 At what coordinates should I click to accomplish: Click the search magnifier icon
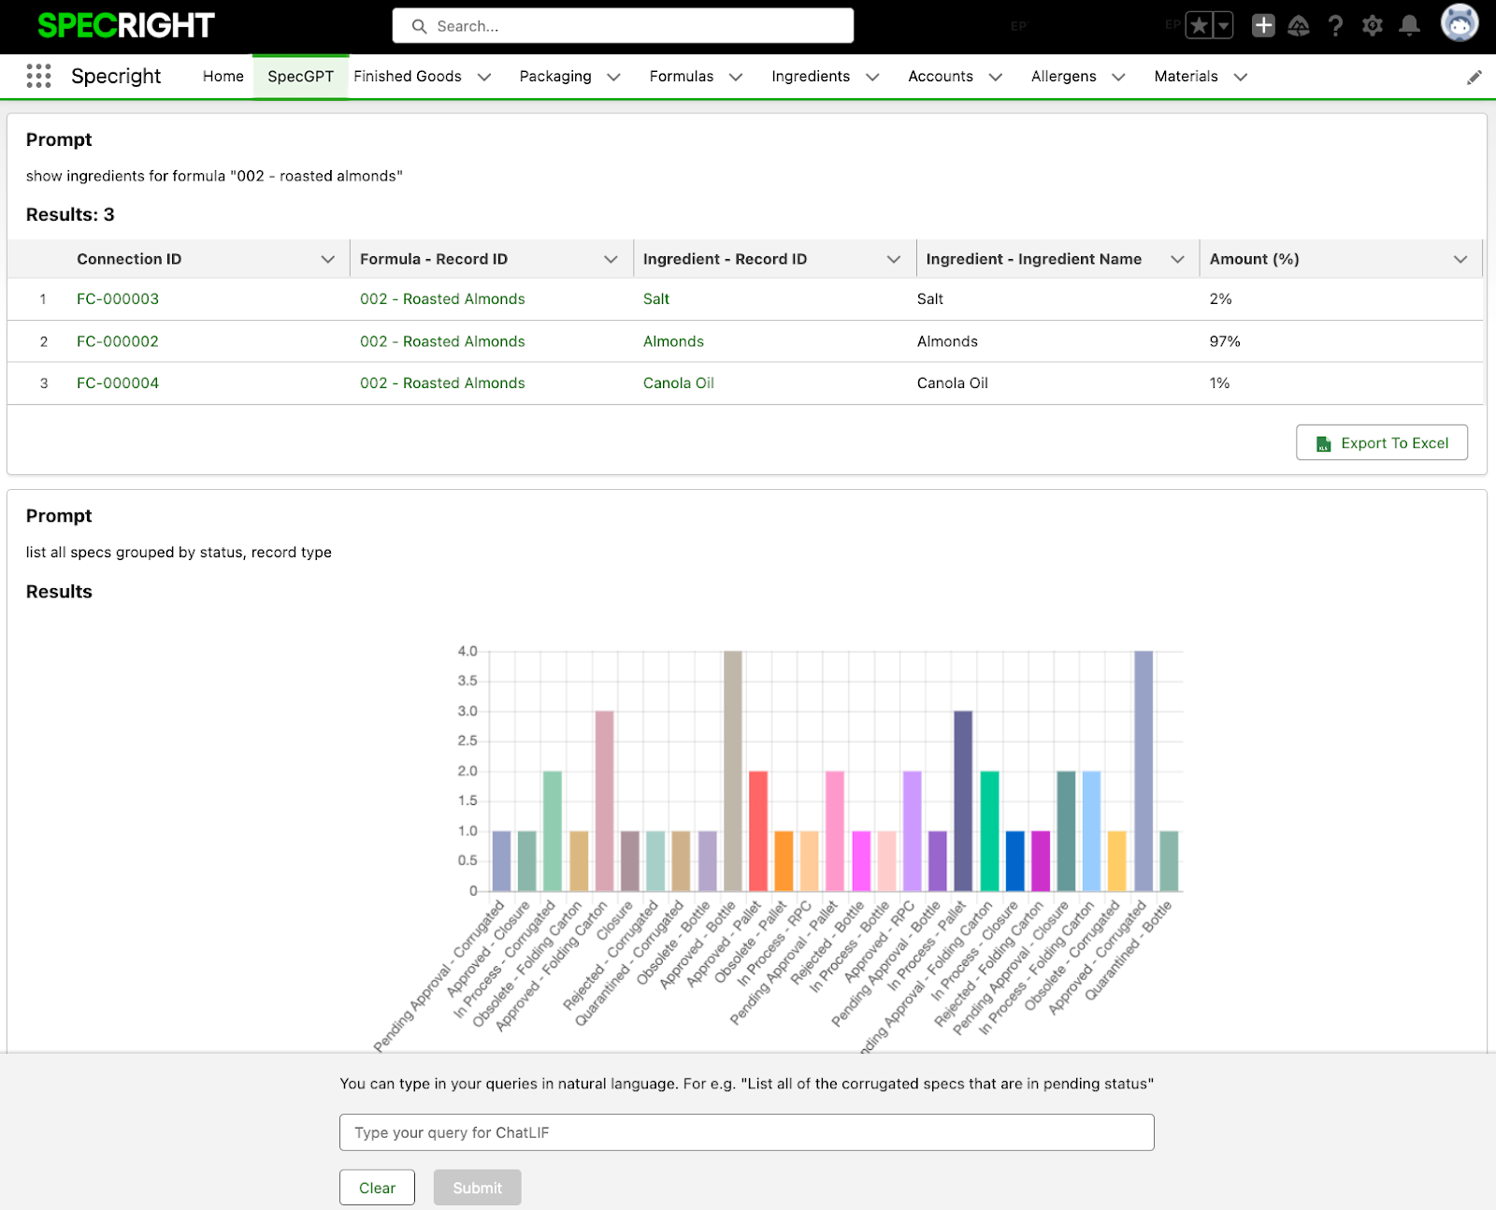pyautogui.click(x=419, y=26)
